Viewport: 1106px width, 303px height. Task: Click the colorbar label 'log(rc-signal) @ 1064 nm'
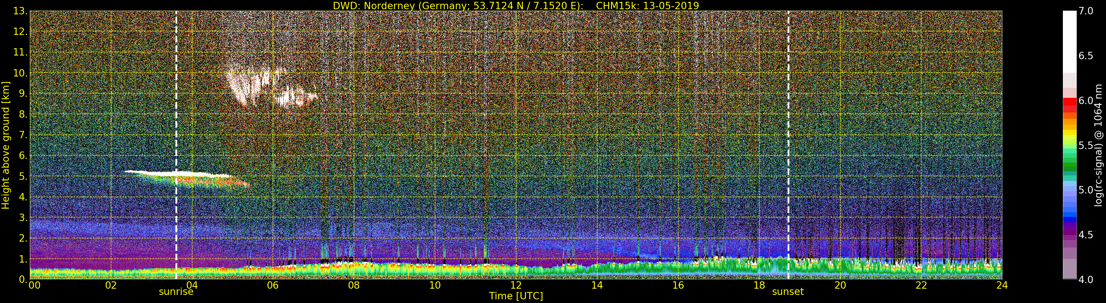1098,145
